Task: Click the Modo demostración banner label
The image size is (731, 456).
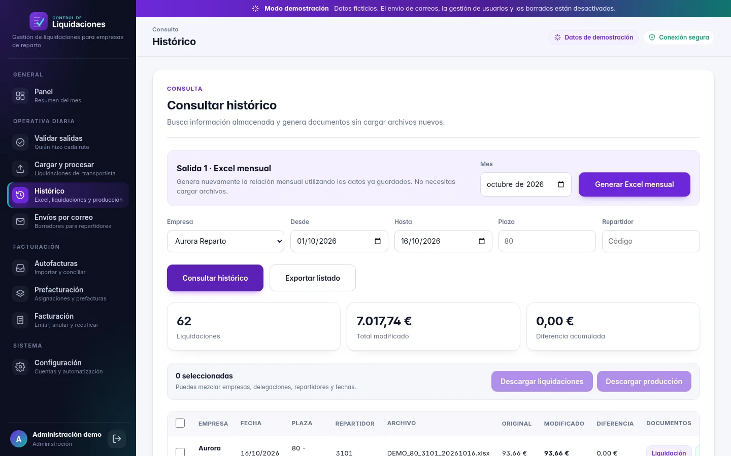Action: [296, 9]
